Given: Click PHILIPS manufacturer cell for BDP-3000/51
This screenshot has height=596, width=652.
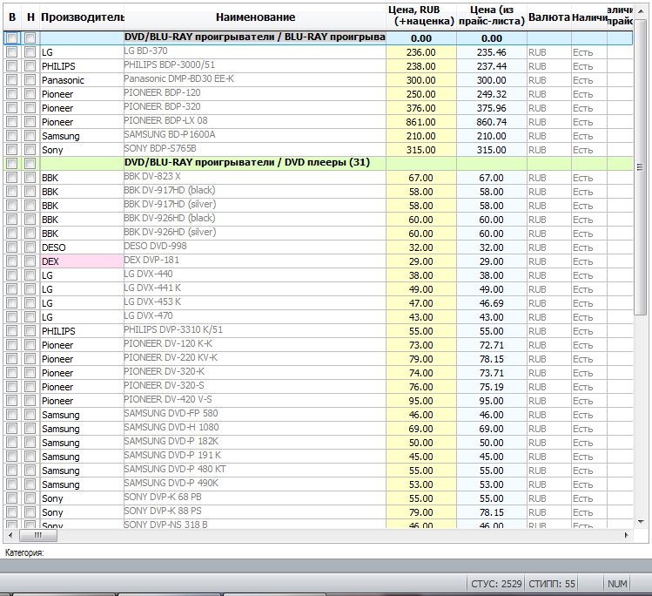Looking at the screenshot, I should (82, 66).
